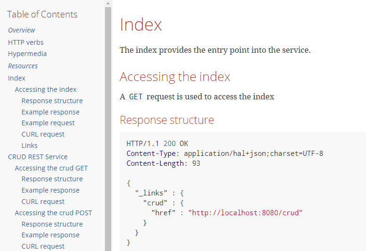The width and height of the screenshot is (366, 251).
Task: Go to the Links entry in the sidebar
Action: click(29, 146)
